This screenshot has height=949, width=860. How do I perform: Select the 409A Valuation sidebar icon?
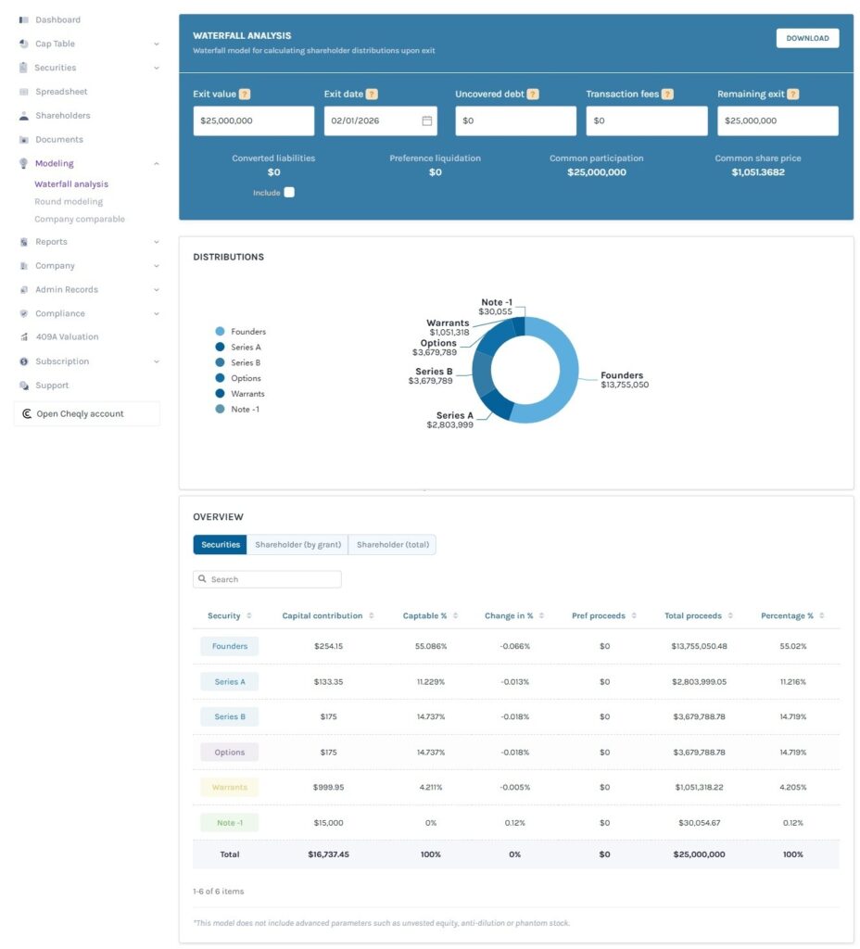point(25,336)
